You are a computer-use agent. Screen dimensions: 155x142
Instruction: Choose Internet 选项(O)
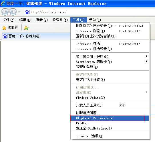point(110,136)
